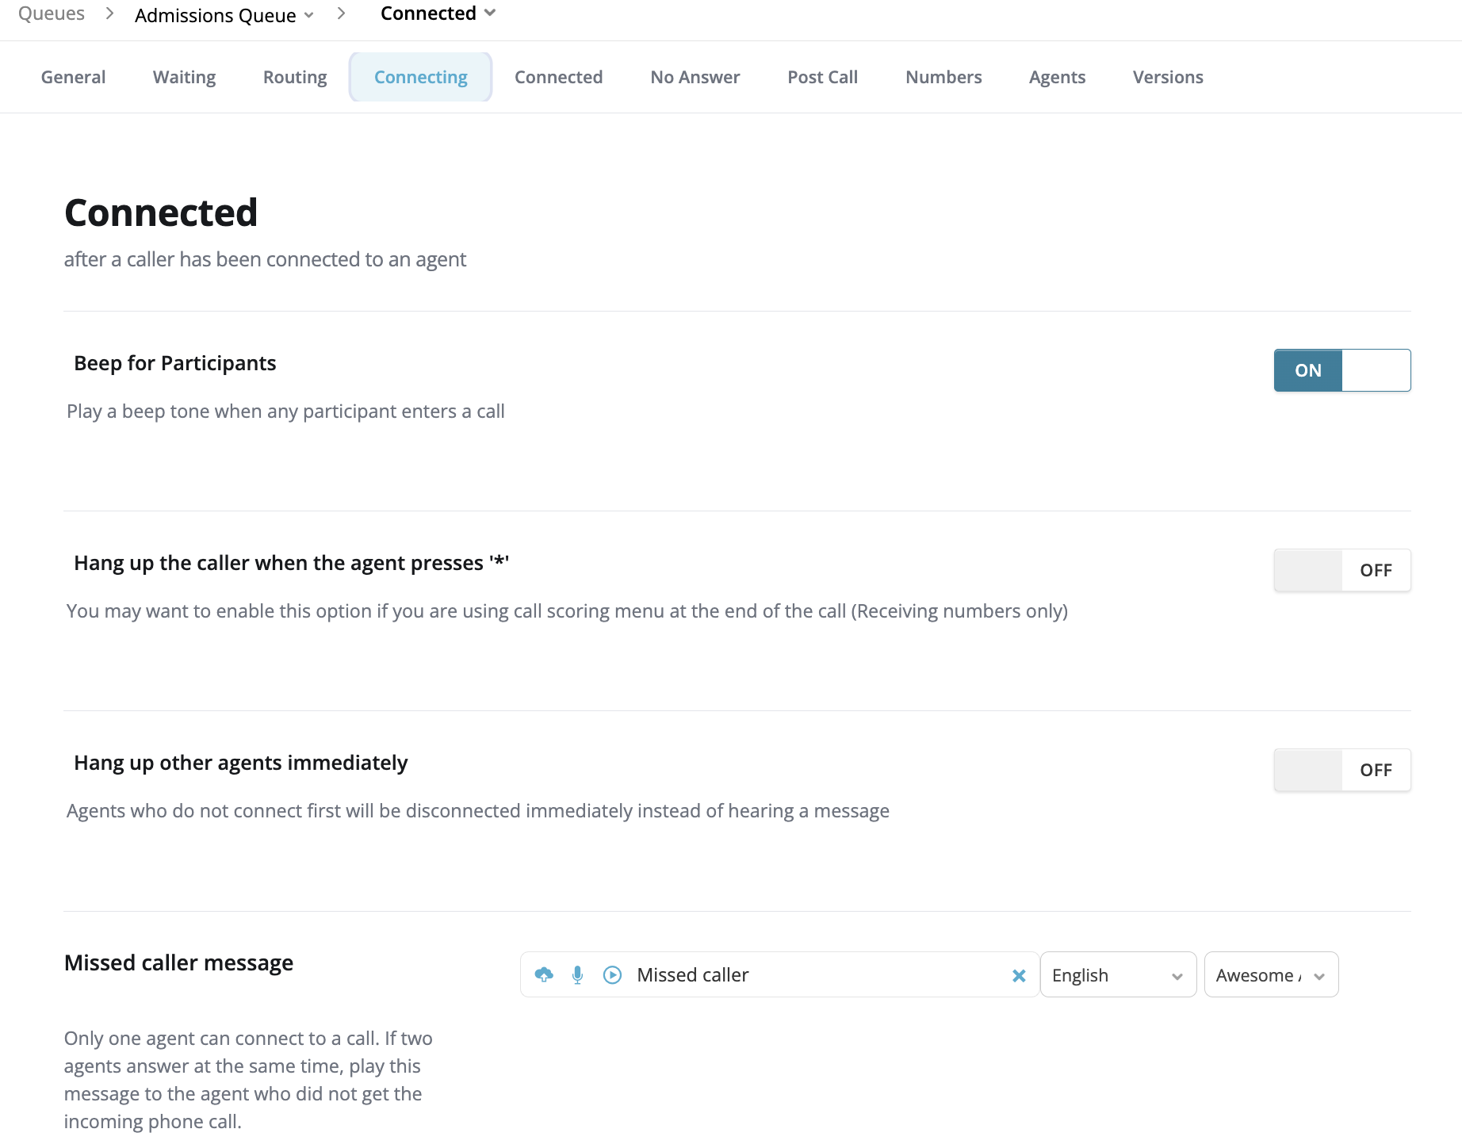Play the Missed caller audio message
The height and width of the screenshot is (1148, 1462).
point(612,974)
